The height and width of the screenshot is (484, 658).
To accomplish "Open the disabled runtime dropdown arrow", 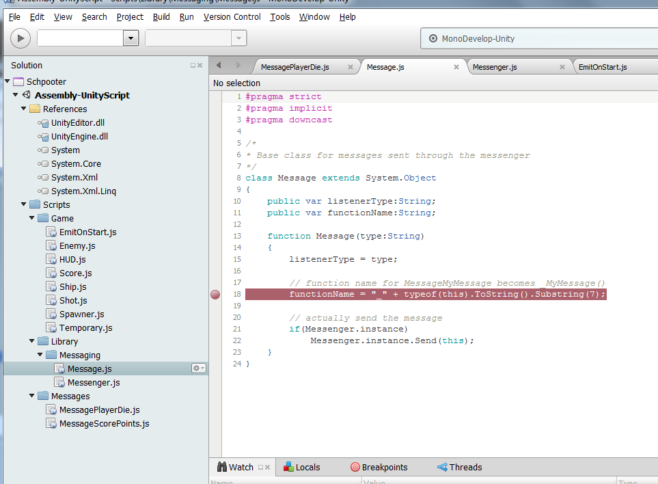I will coord(238,38).
